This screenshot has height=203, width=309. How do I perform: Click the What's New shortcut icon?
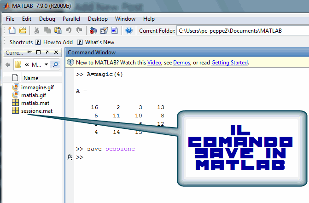80,42
